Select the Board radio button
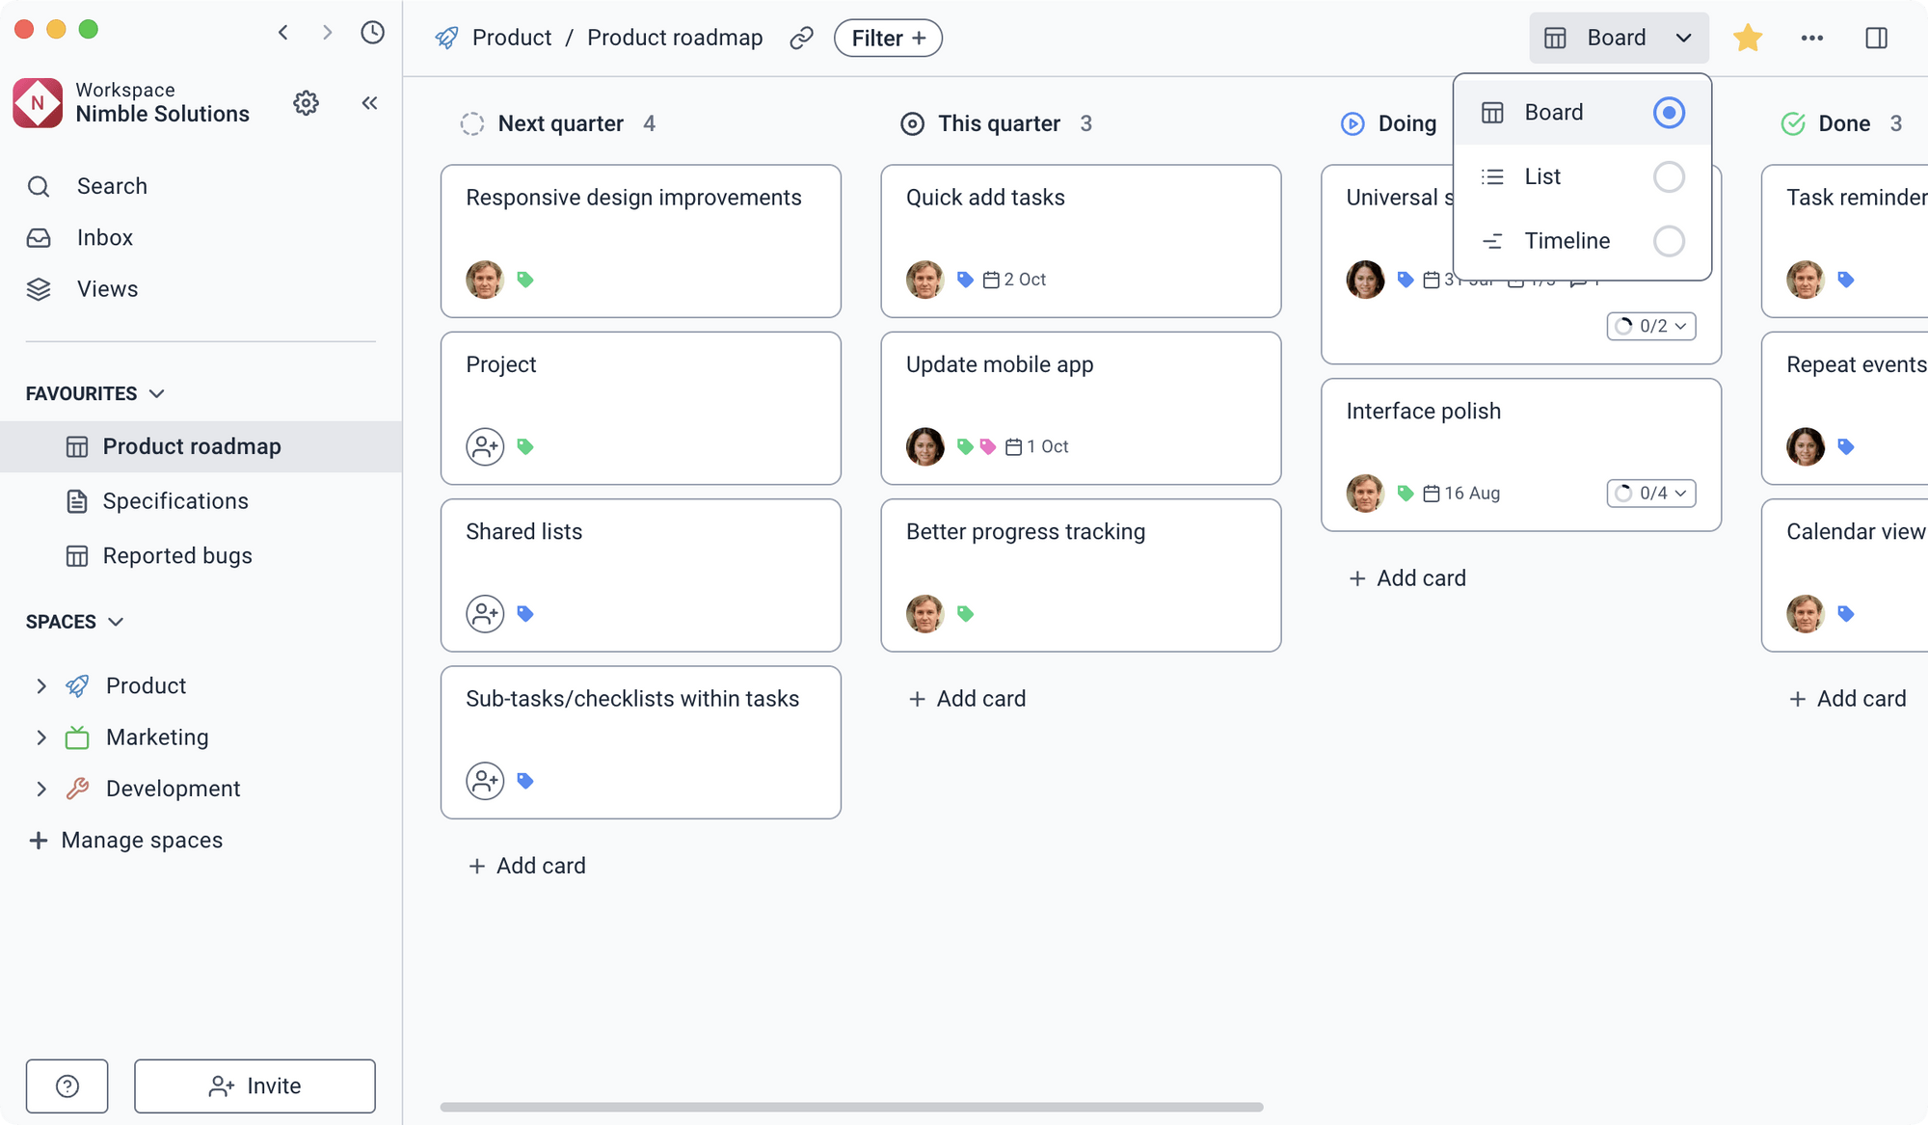 click(x=1670, y=112)
